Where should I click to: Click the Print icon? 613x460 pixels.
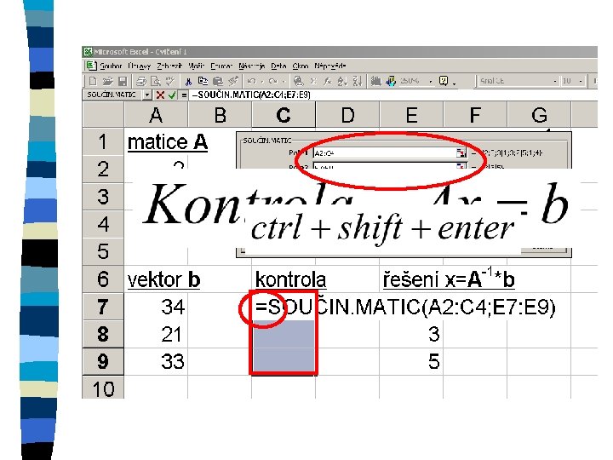(140, 81)
